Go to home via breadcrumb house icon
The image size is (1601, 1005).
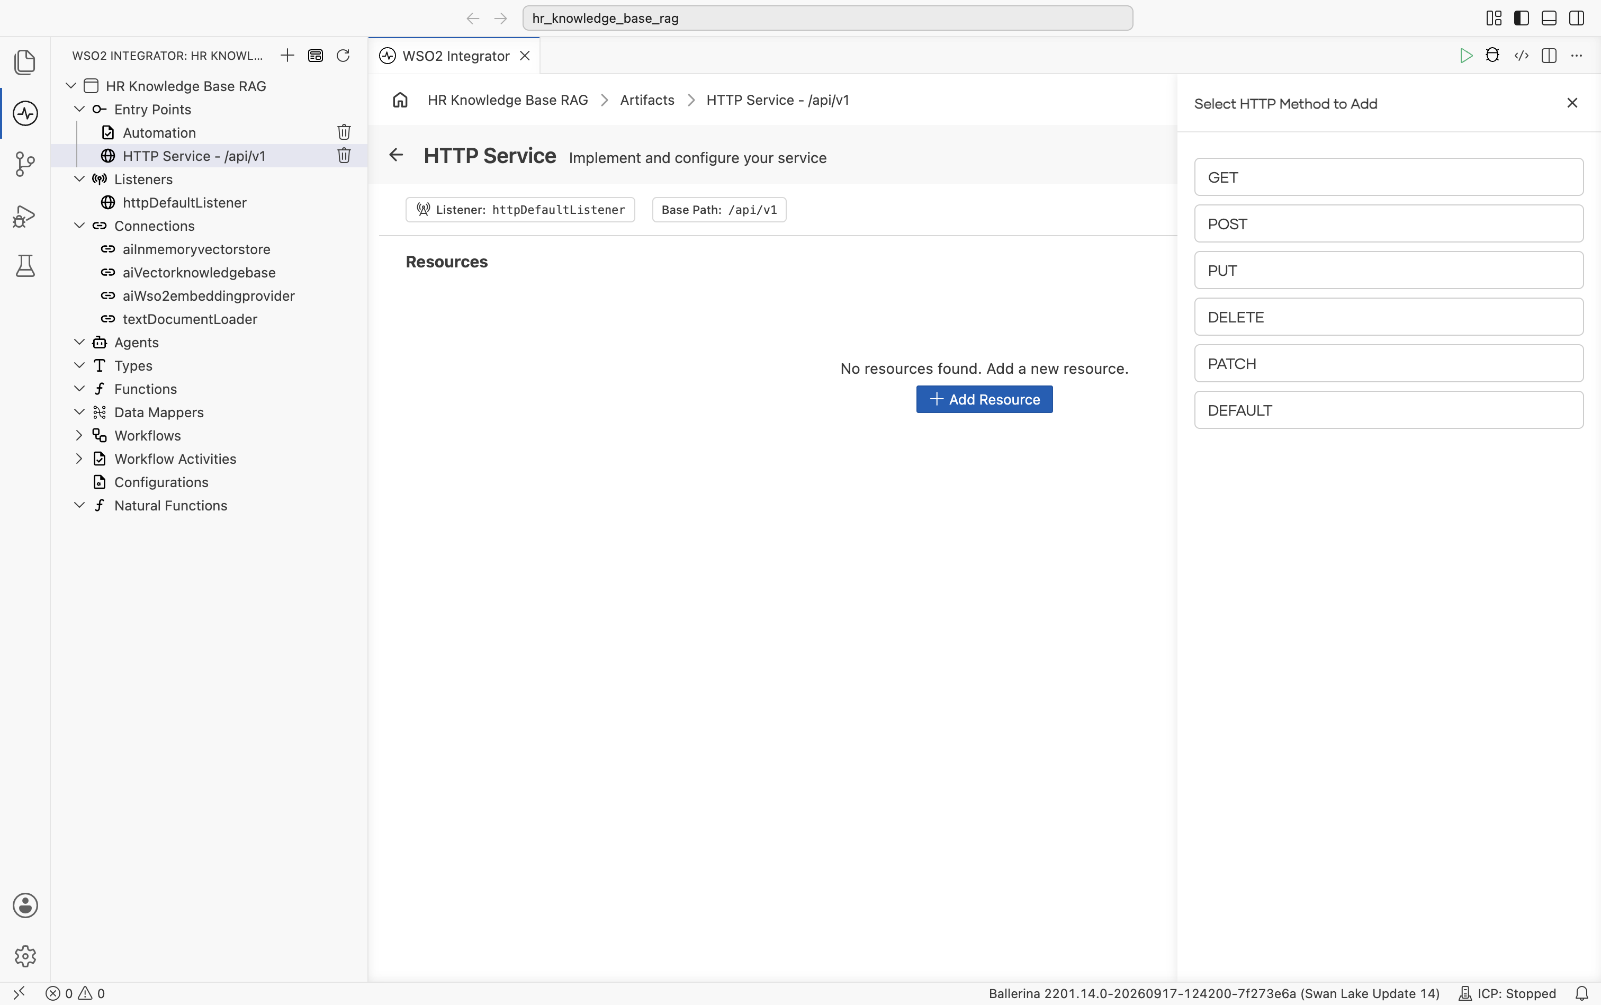pyautogui.click(x=400, y=100)
